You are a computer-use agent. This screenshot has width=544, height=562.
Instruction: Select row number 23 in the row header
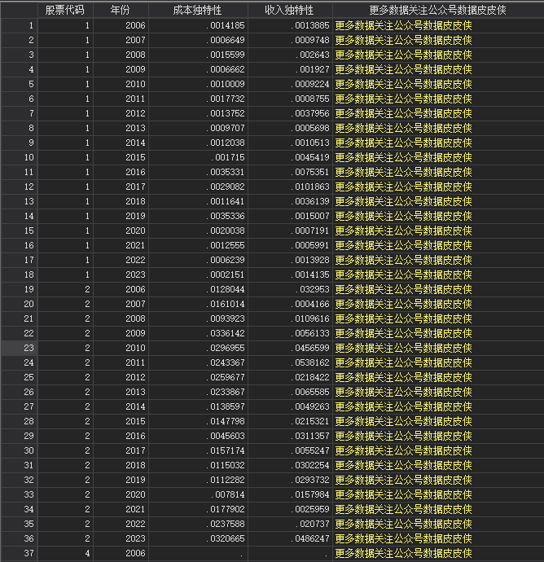point(18,348)
